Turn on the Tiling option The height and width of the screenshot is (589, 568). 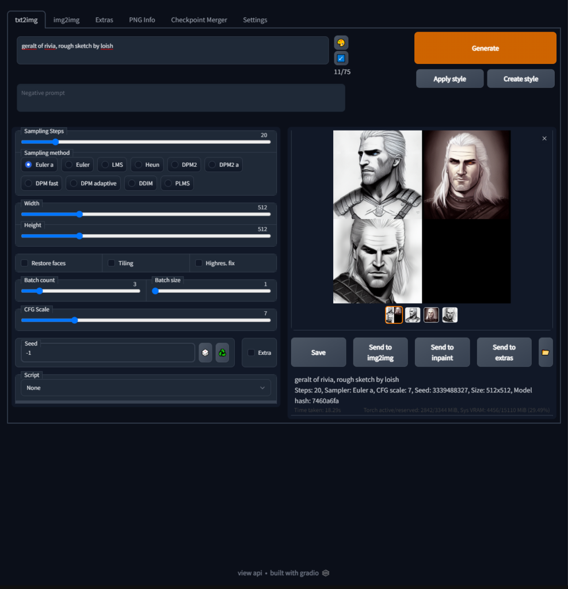point(110,263)
